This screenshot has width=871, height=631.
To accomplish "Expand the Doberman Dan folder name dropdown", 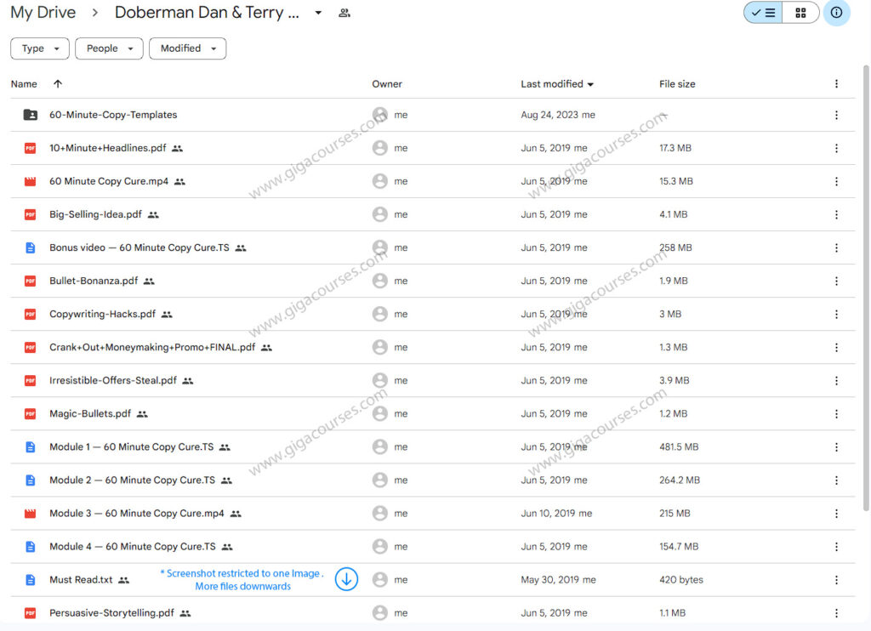I will (x=318, y=14).
